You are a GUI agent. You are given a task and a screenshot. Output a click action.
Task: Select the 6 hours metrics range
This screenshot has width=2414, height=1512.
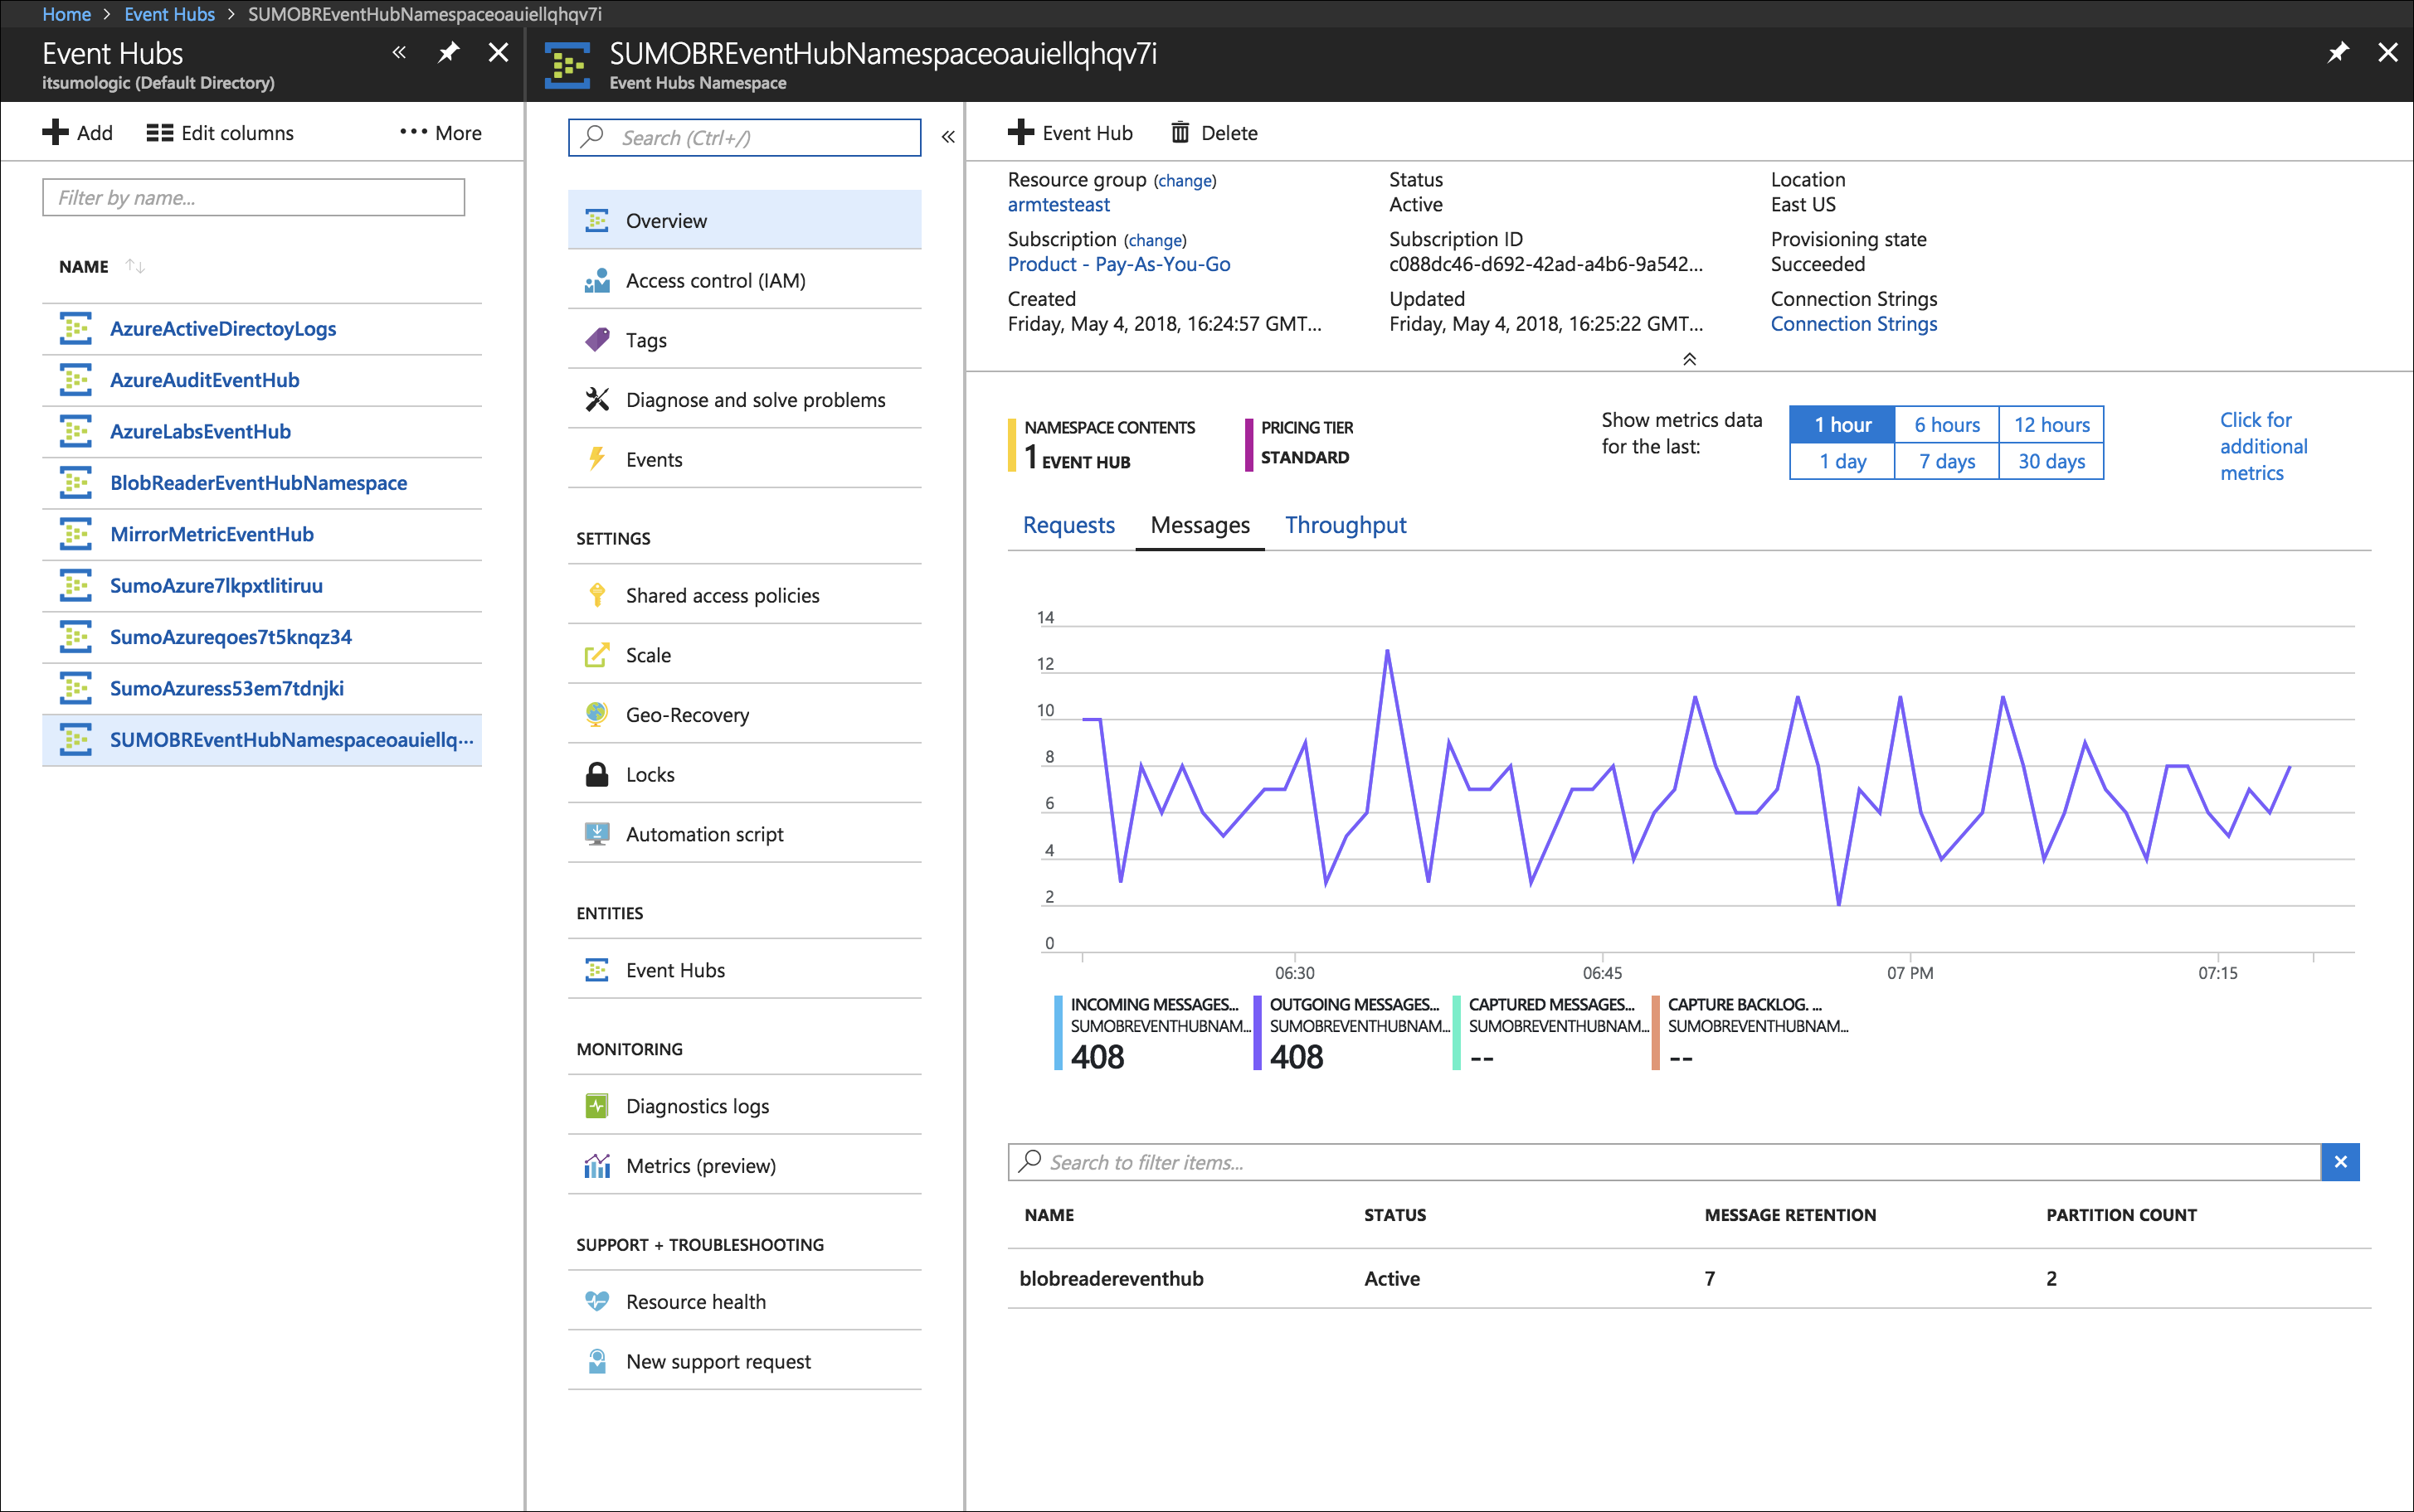click(x=1946, y=424)
